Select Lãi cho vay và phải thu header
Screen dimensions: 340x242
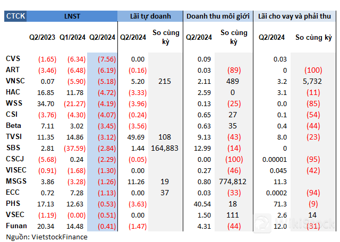[x=294, y=16]
